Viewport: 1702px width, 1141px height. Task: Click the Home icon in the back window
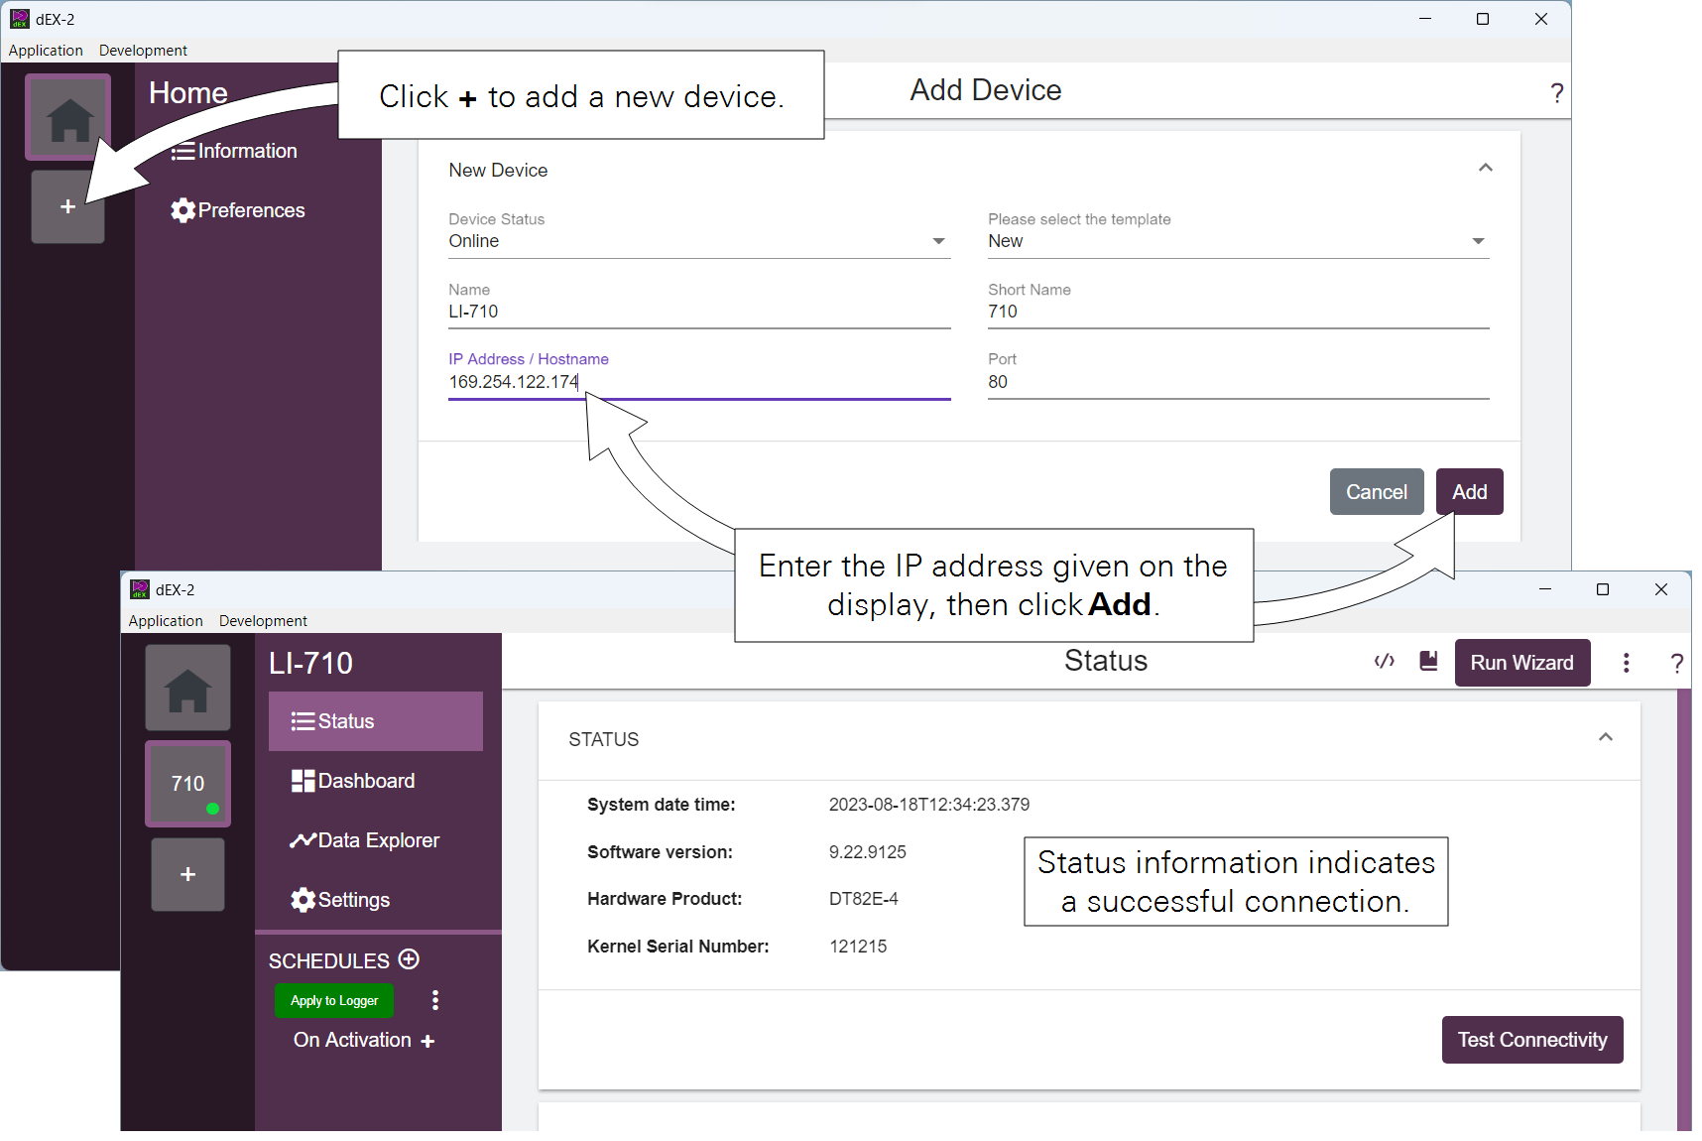pyautogui.click(x=68, y=117)
